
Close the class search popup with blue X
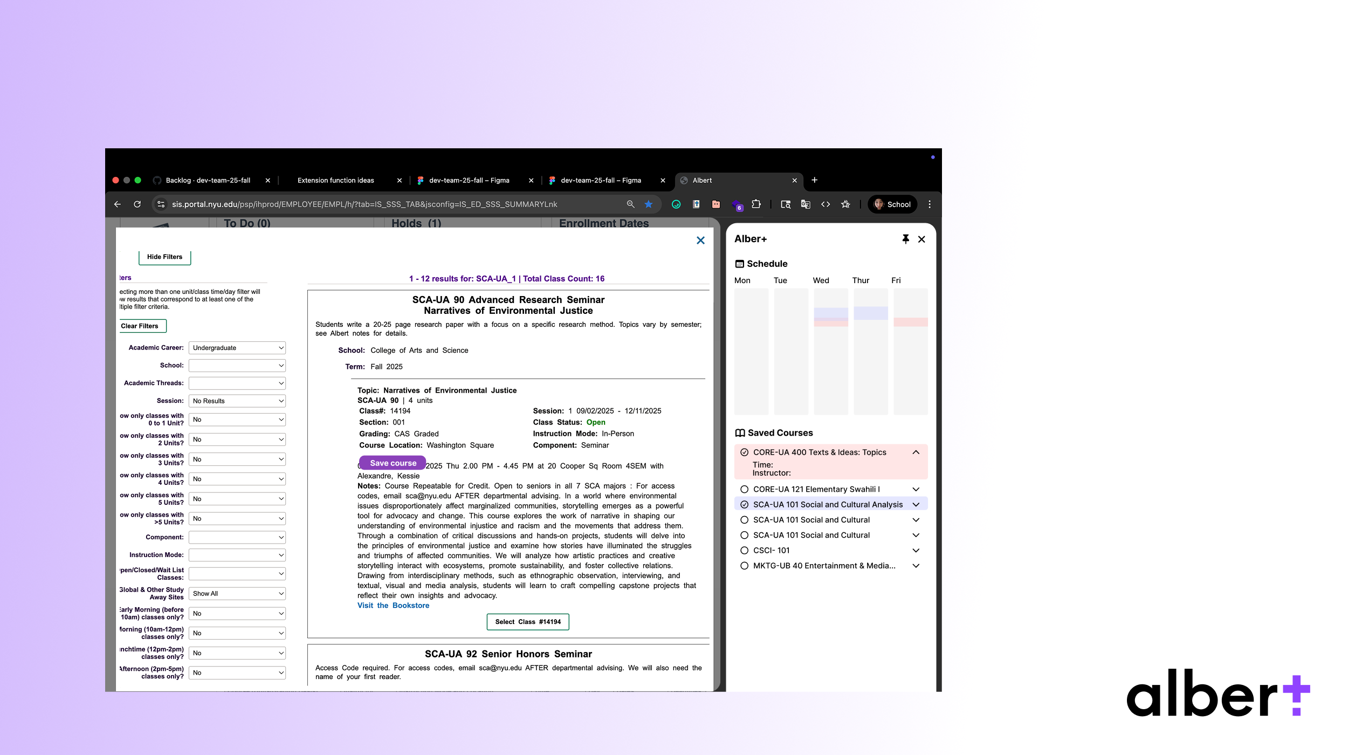(x=700, y=241)
